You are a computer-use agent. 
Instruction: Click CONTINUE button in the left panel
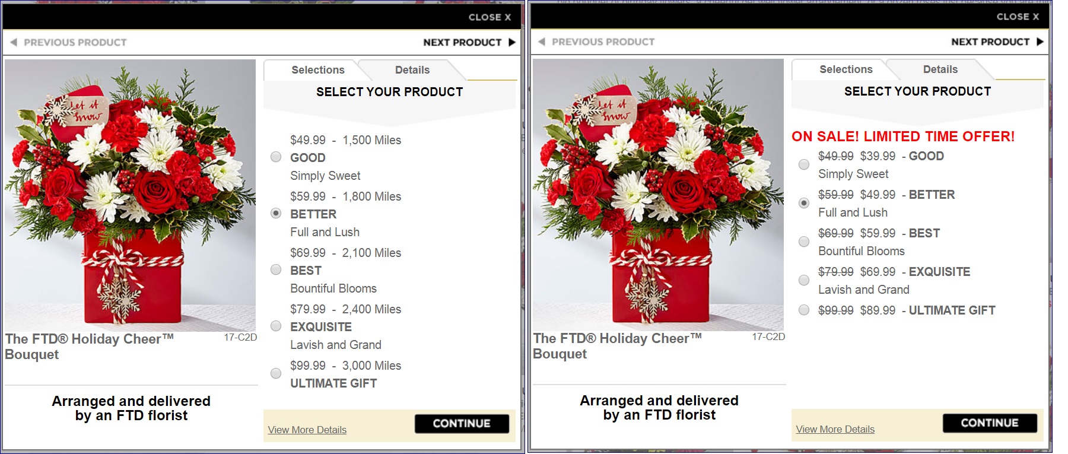click(x=462, y=423)
